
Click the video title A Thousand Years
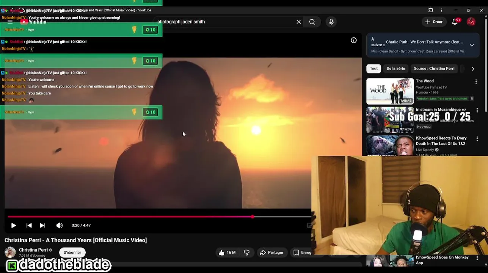[75, 240]
